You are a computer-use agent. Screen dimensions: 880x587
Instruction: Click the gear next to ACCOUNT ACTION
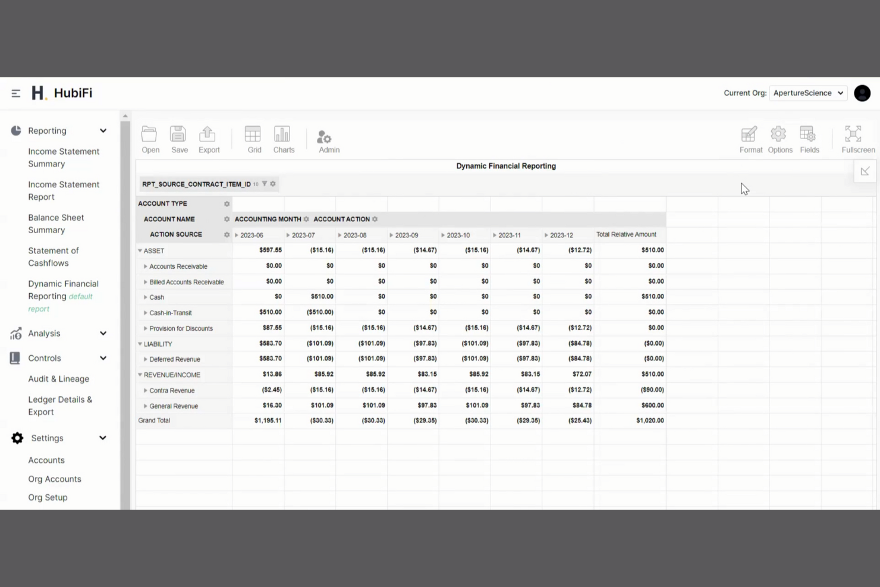click(x=375, y=219)
